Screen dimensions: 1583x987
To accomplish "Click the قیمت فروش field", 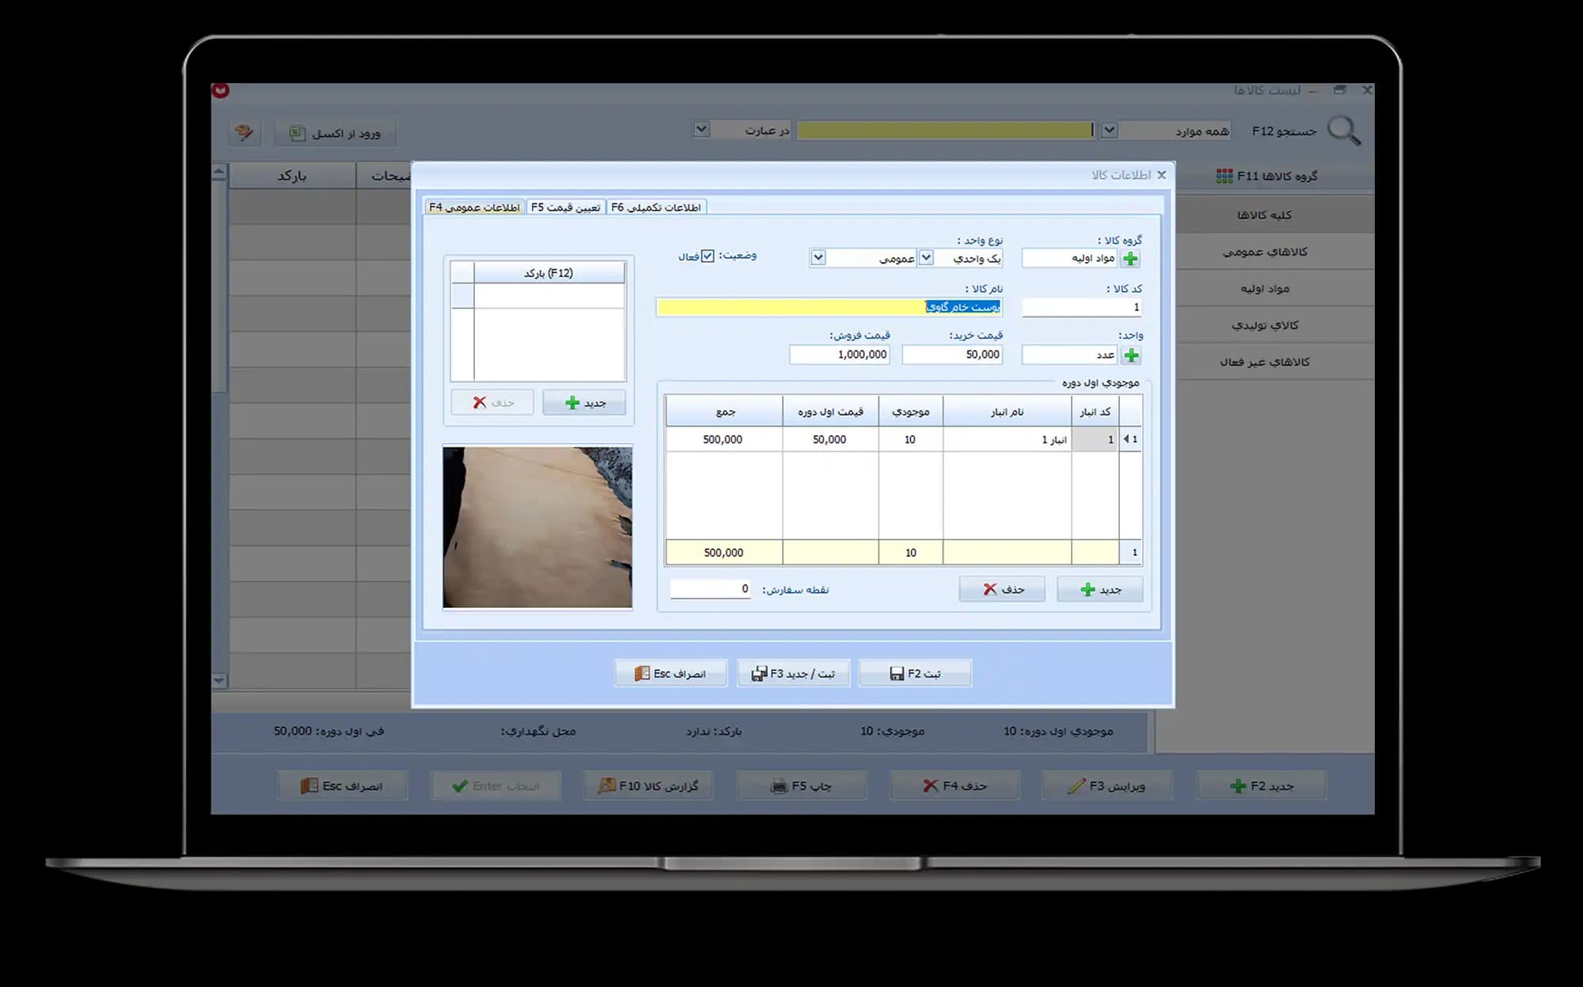I will [840, 355].
